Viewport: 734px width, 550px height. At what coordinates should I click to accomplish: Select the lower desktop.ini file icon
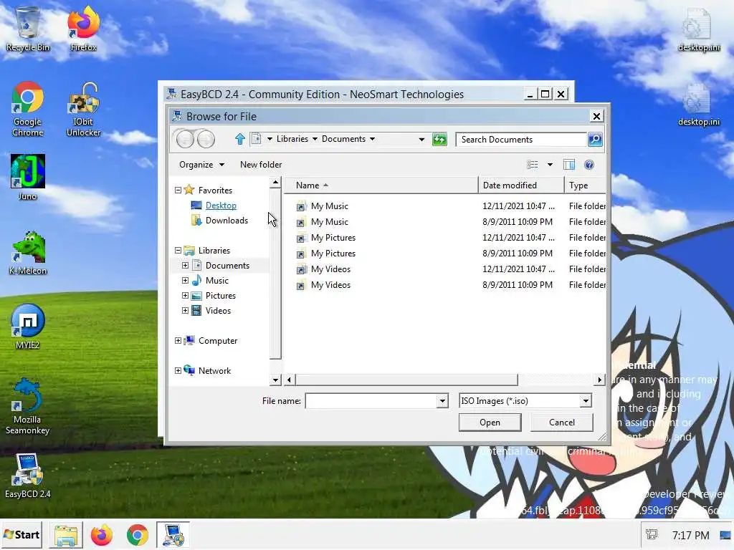coord(698,105)
